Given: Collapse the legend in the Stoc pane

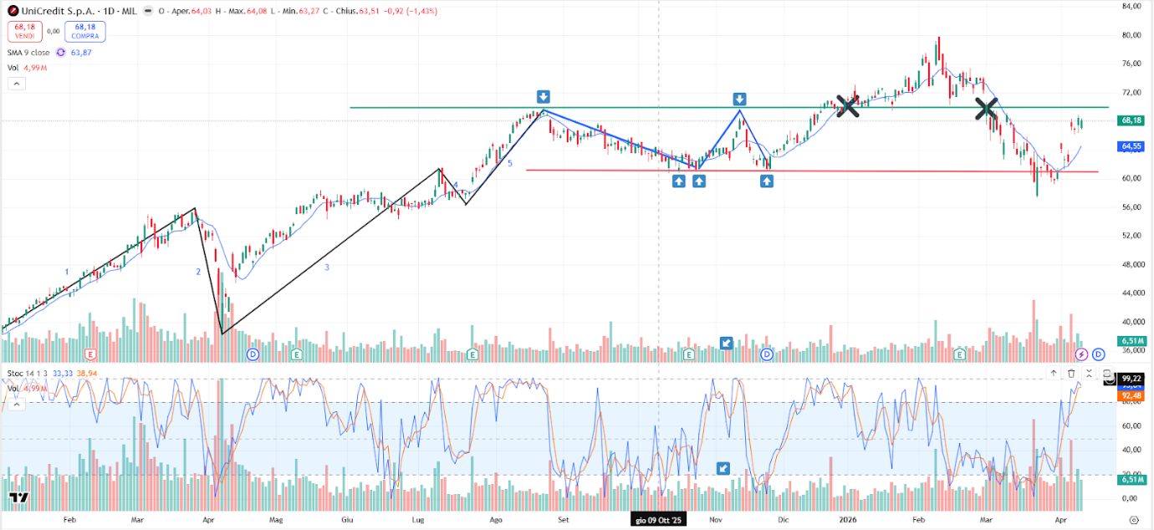Looking at the screenshot, I should point(16,403).
